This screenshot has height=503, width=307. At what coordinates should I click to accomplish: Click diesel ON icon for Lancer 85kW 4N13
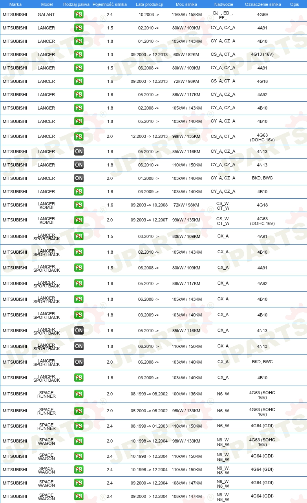point(79,152)
